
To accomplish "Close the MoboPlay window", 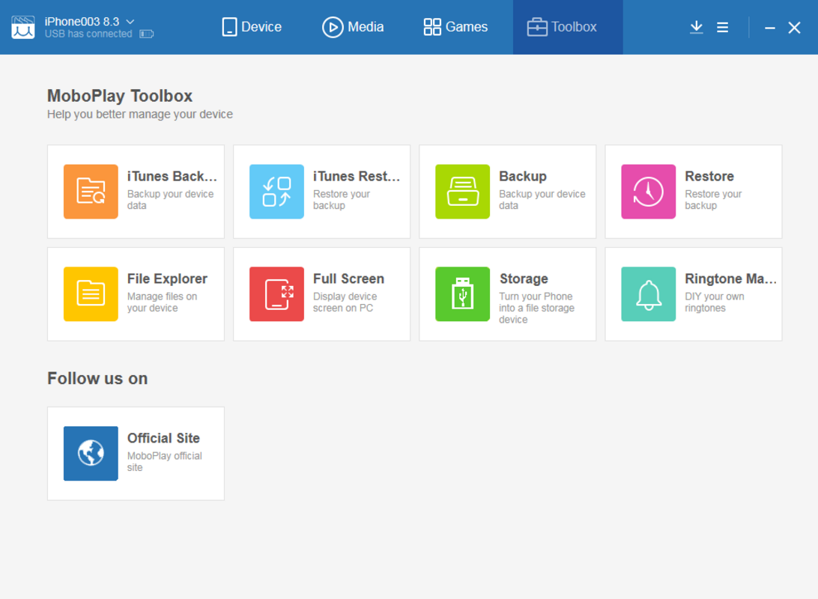I will click(794, 28).
